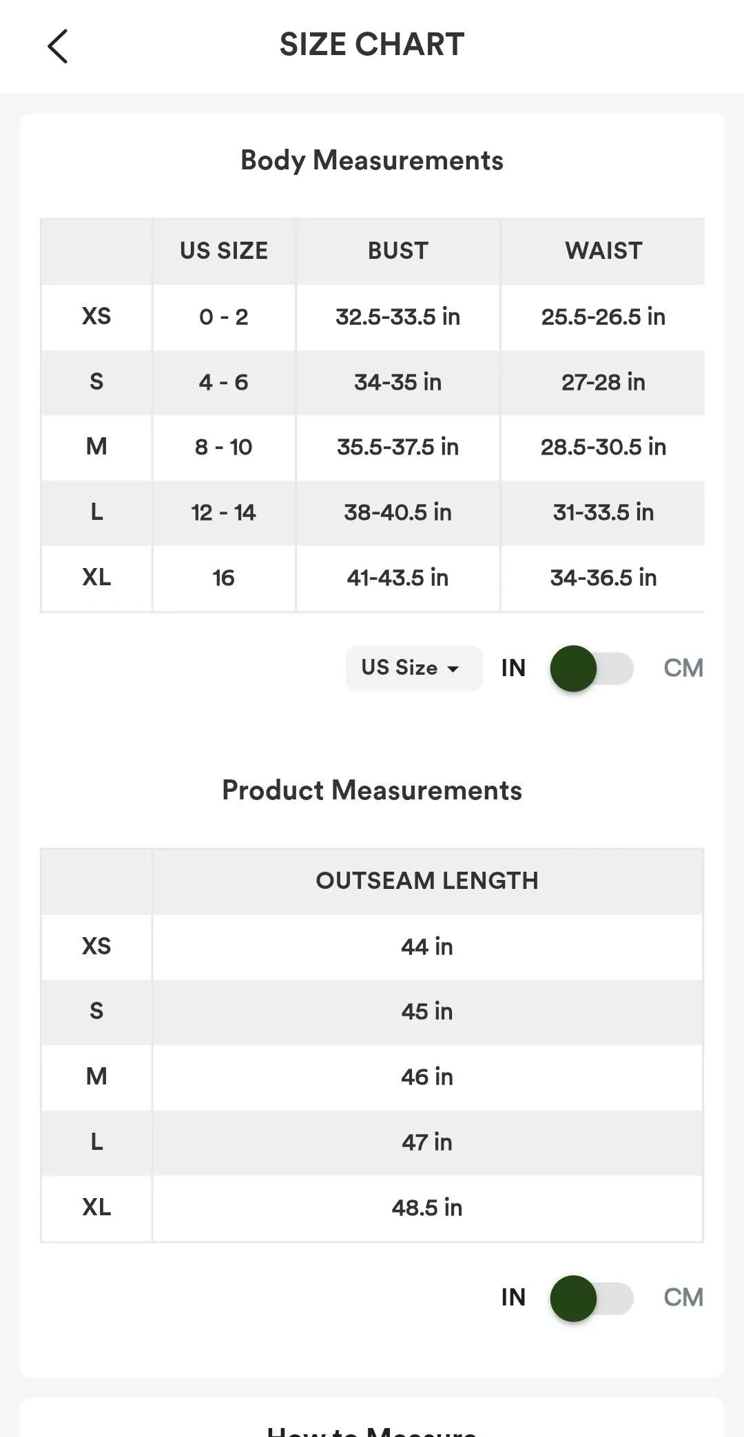Image resolution: width=744 pixels, height=1437 pixels.
Task: Select CM label under Product Measurements
Action: coord(683,1297)
